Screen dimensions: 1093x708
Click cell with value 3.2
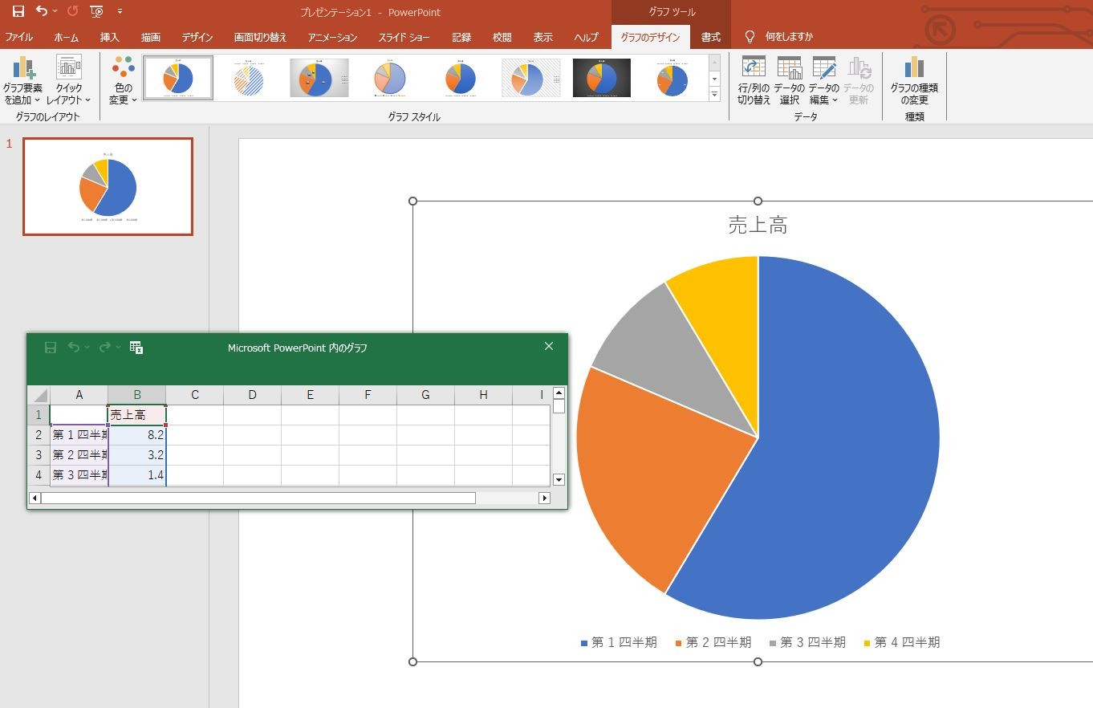pyautogui.click(x=137, y=455)
